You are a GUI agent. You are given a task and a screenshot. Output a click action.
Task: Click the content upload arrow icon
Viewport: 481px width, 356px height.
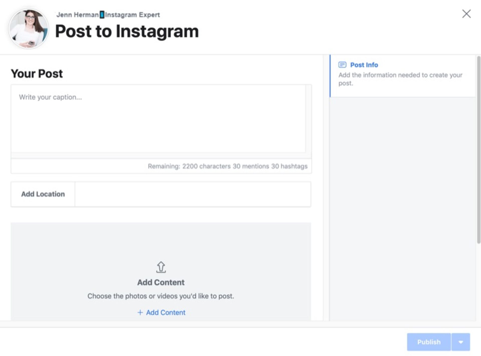[x=161, y=267]
